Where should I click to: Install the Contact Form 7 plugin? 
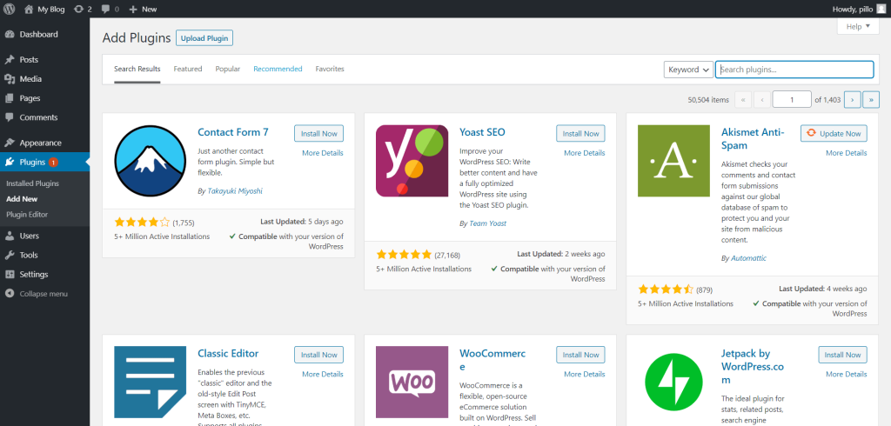(318, 134)
